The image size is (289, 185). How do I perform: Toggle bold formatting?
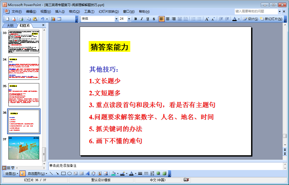136,19
